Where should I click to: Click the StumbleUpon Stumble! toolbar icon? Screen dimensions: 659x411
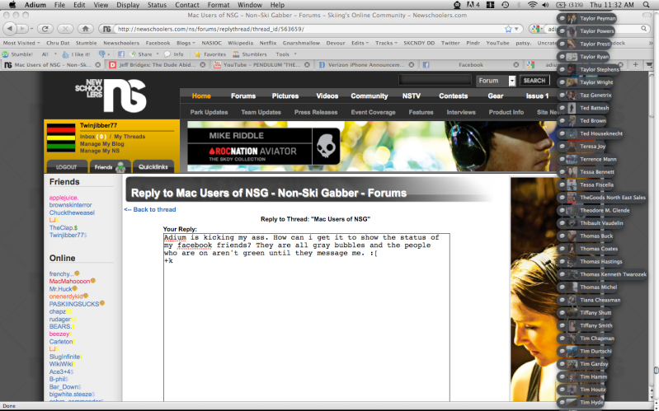coord(16,53)
